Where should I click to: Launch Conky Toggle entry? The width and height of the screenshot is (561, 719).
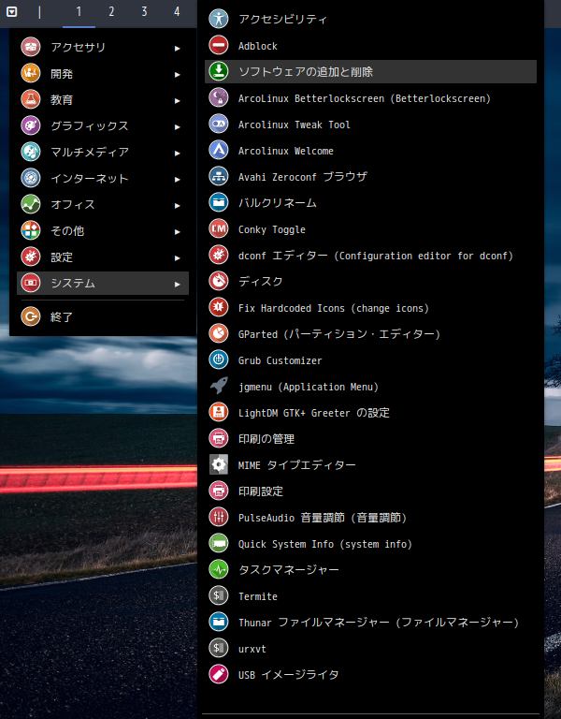[x=370, y=228]
